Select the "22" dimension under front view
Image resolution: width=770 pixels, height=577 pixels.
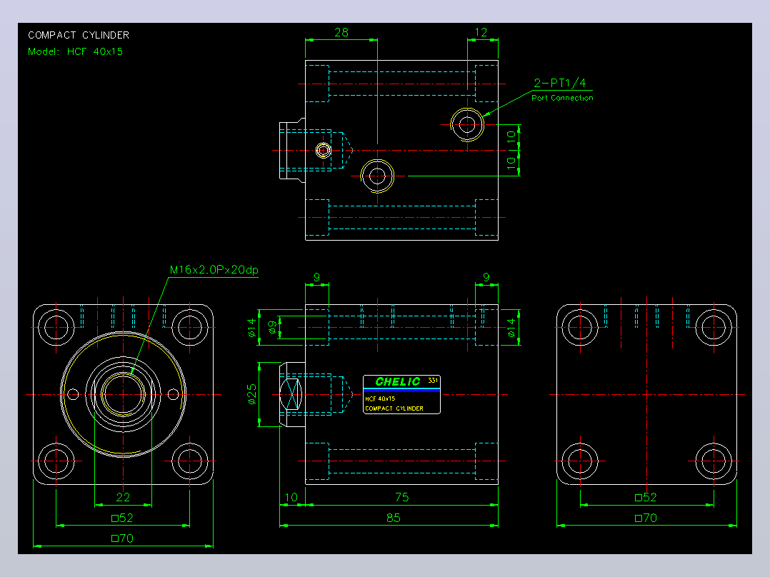(123, 498)
